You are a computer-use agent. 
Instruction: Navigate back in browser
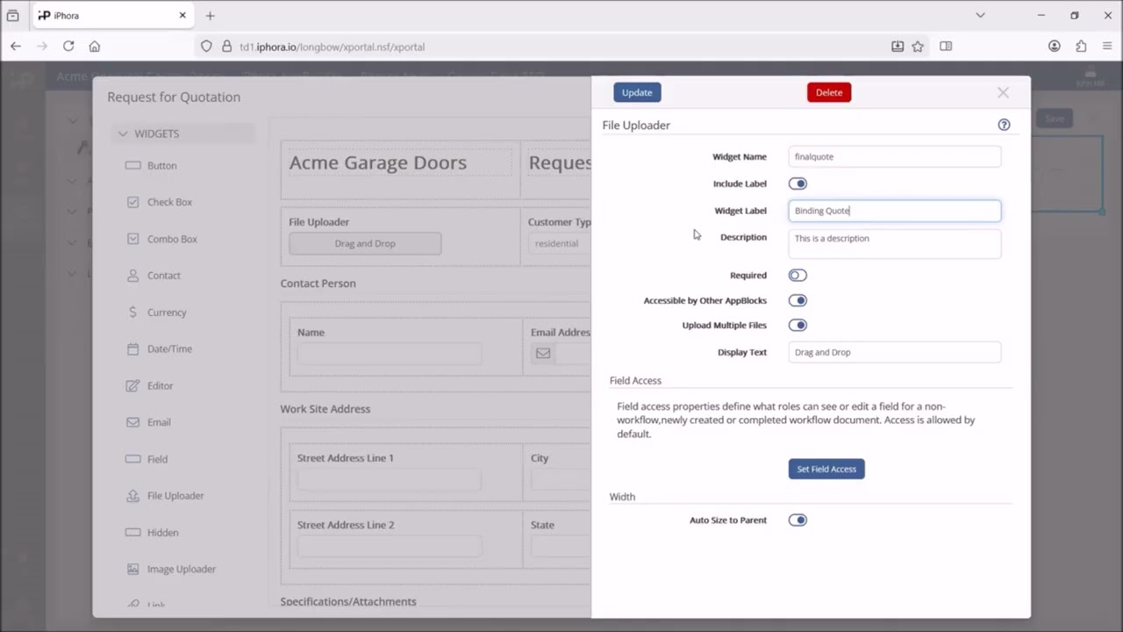[x=16, y=47]
